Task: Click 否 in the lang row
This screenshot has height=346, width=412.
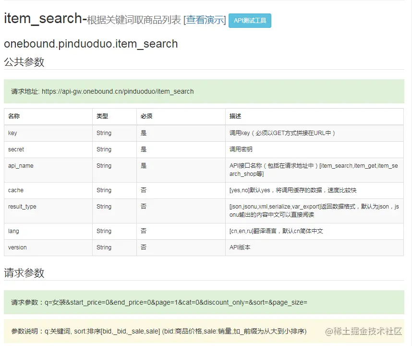Action: click(x=144, y=231)
